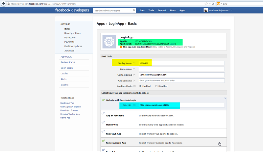Open Permissions settings
The height and width of the screenshot is (152, 263).
point(70,37)
